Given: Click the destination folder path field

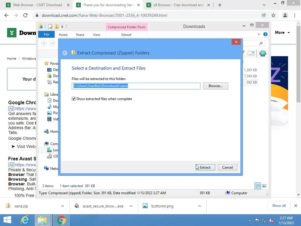Looking at the screenshot, I should coord(136,86).
